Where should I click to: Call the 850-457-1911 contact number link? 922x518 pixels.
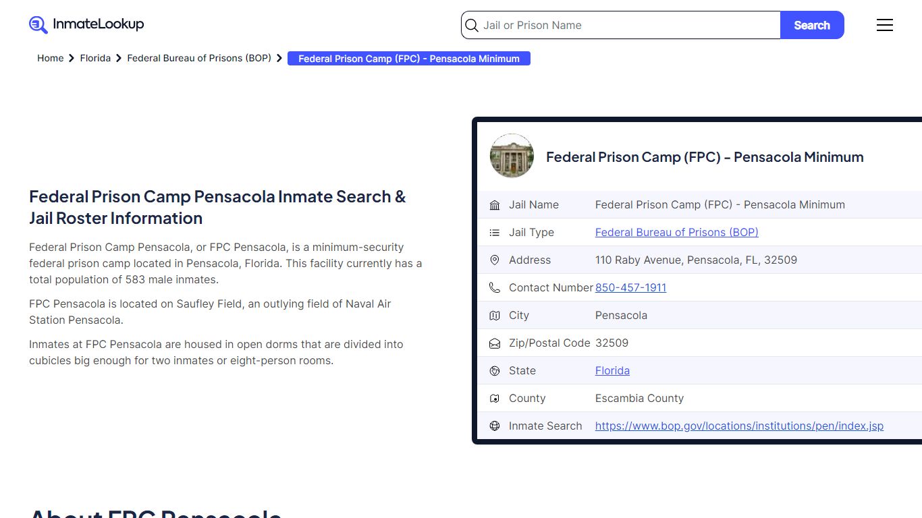[x=630, y=288]
